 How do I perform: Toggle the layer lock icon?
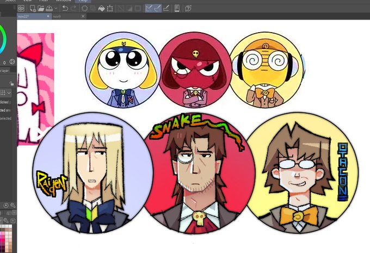click(x=11, y=84)
